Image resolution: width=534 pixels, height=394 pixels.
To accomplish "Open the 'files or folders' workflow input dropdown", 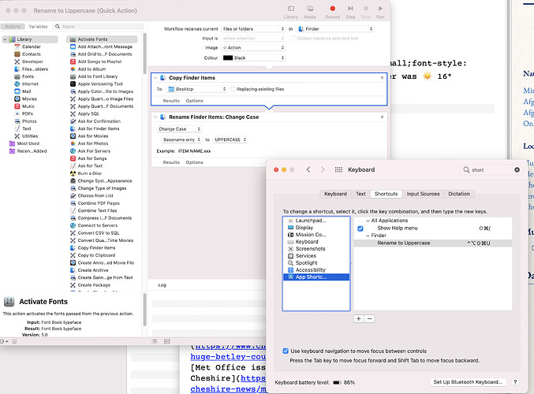I will [253, 29].
